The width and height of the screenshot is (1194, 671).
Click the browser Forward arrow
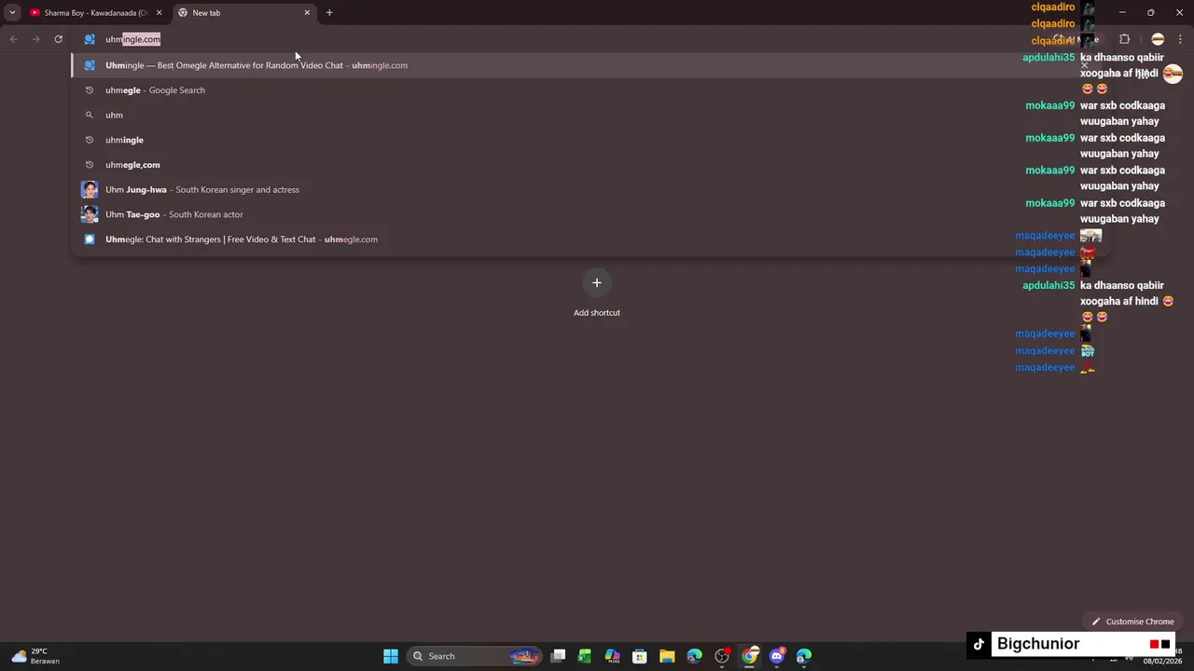click(35, 39)
